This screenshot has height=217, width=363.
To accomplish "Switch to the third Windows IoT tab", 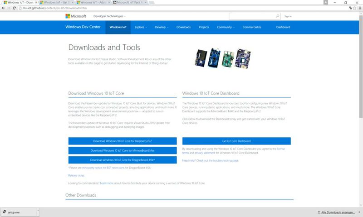I will click(93, 2).
